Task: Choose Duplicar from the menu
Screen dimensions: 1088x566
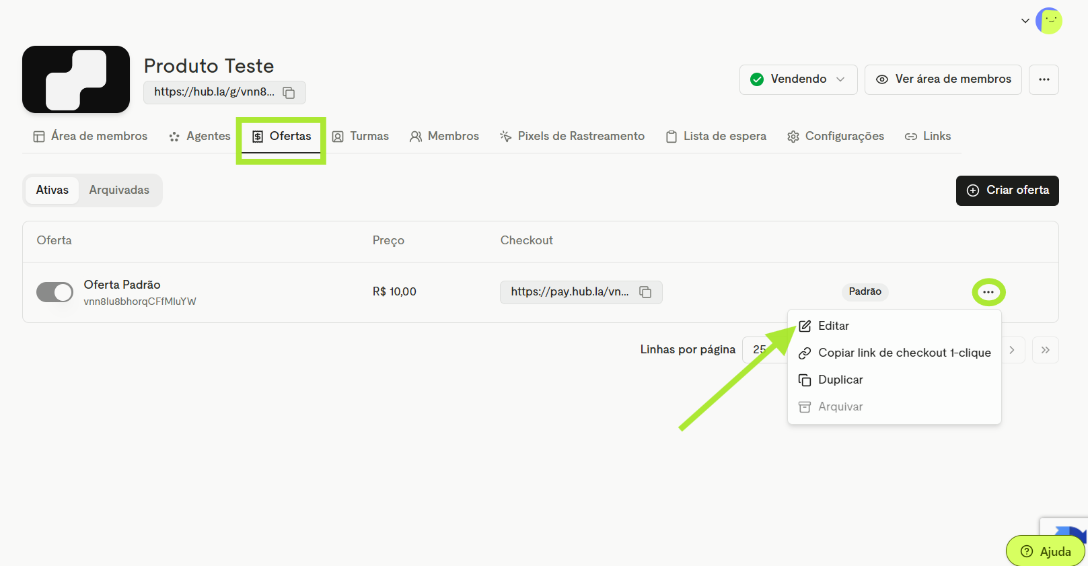Action: coord(894,380)
